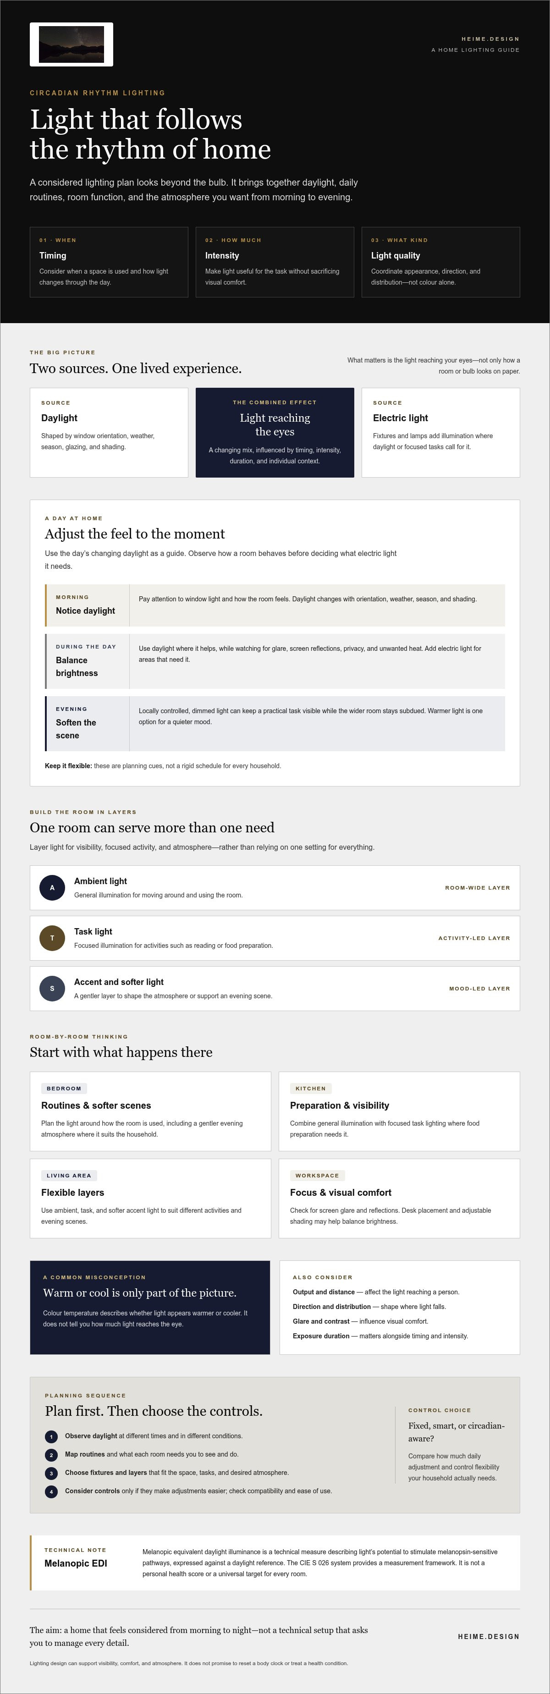550x1694 pixels.
Task: Select step 4 Consider controls badge
Action: pyautogui.click(x=51, y=1491)
